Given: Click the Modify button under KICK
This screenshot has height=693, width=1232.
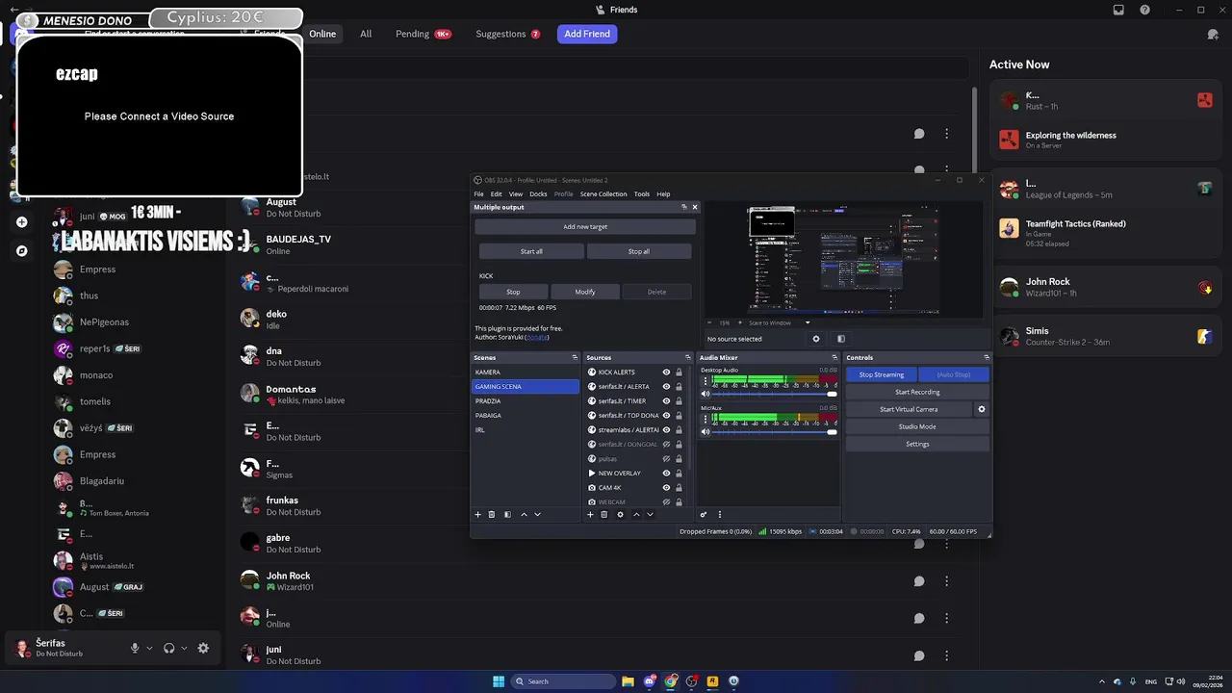Looking at the screenshot, I should [585, 292].
